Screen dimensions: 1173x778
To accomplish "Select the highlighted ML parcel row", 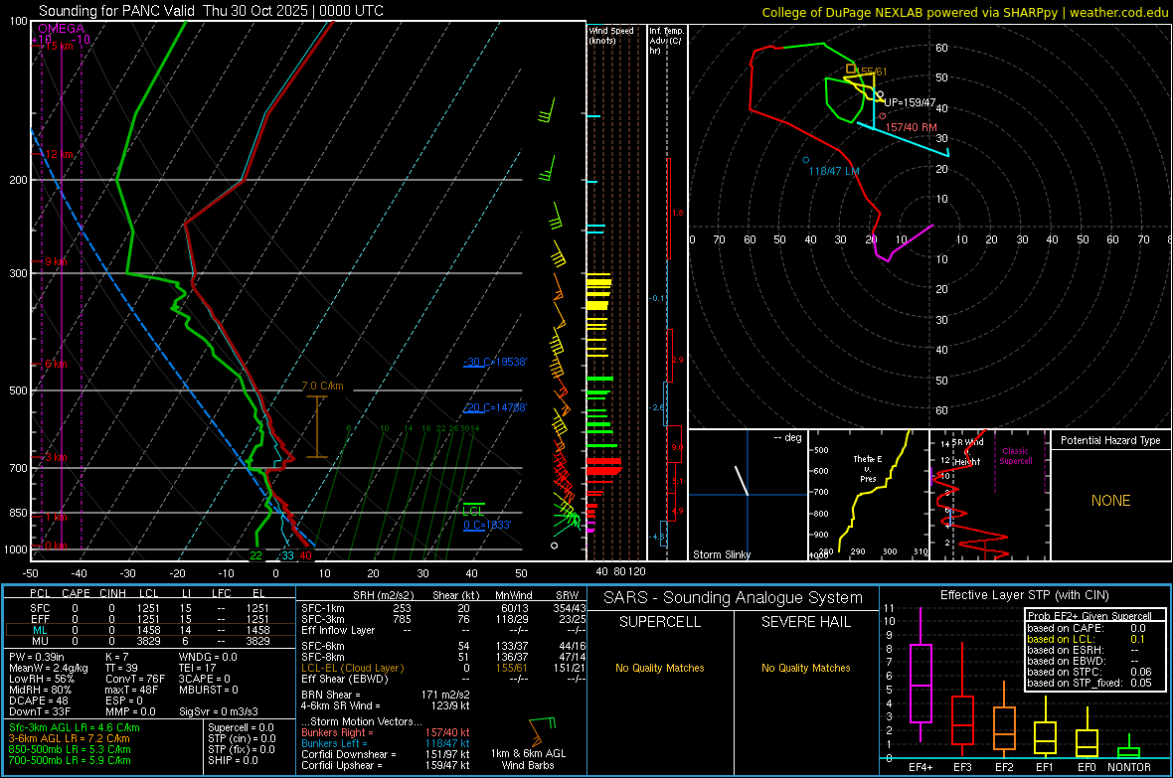I will [150, 630].
